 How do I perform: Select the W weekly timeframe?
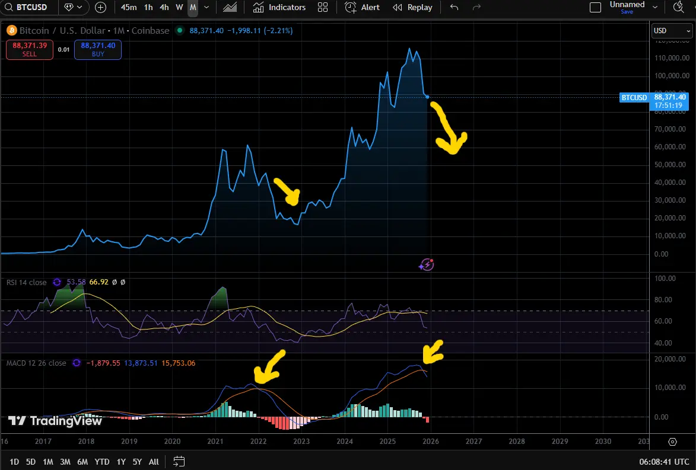179,7
